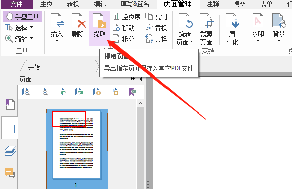Expand the 缩放 dropdown arrow
The image size is (292, 189).
pyautogui.click(x=32, y=38)
